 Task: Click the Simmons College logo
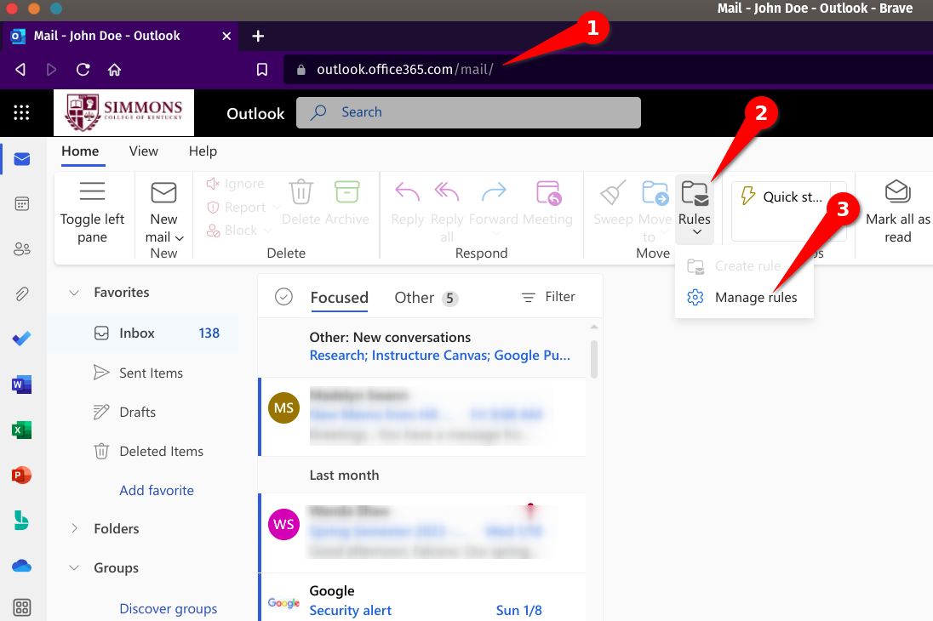pyautogui.click(x=123, y=112)
